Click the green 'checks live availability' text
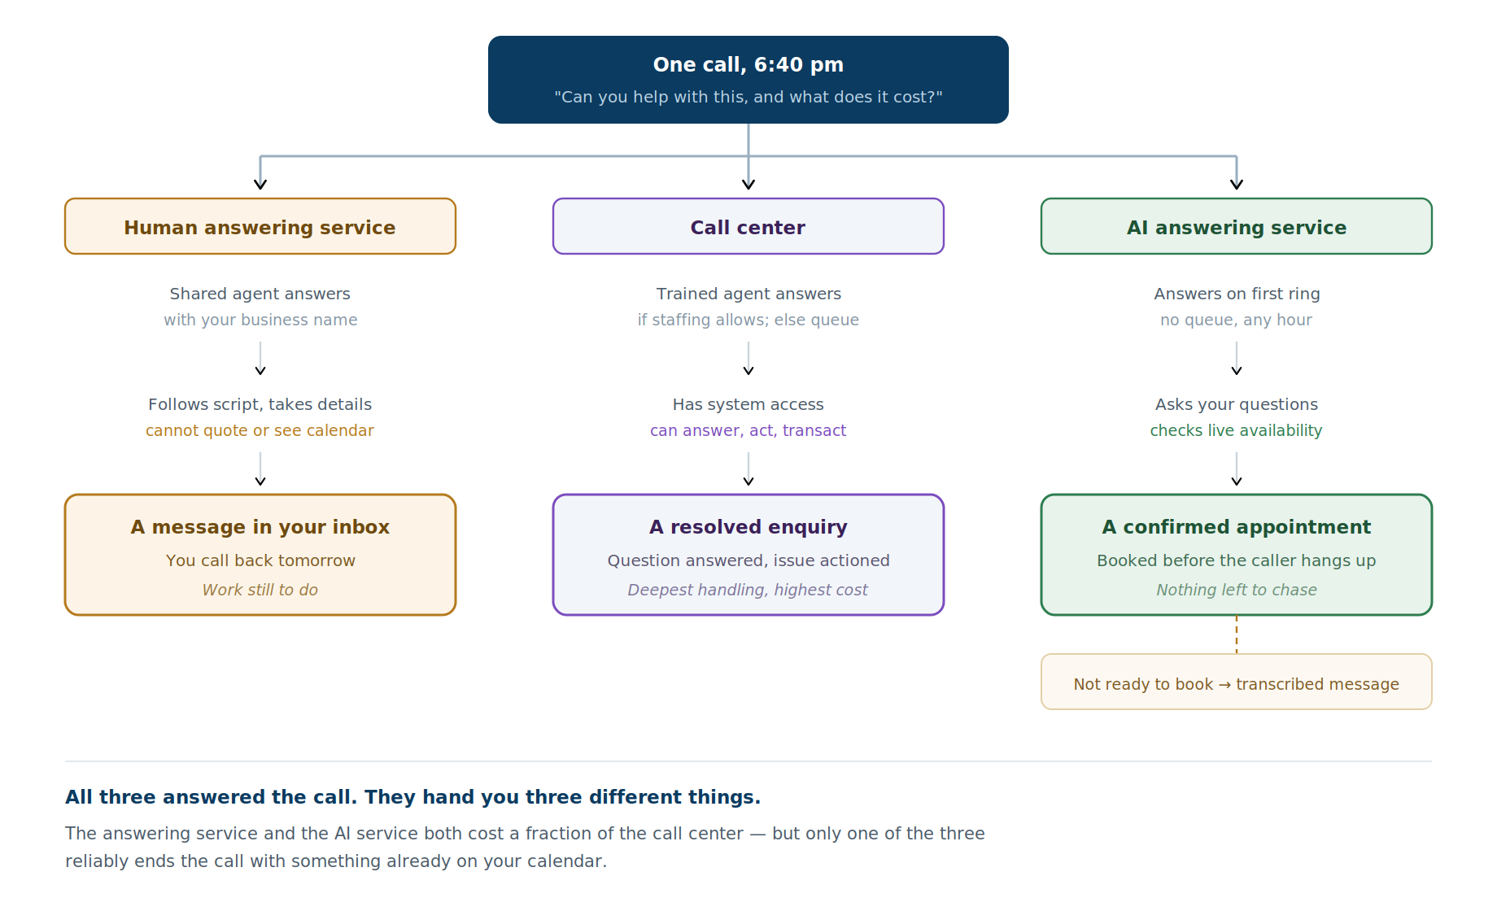 coord(1237,430)
